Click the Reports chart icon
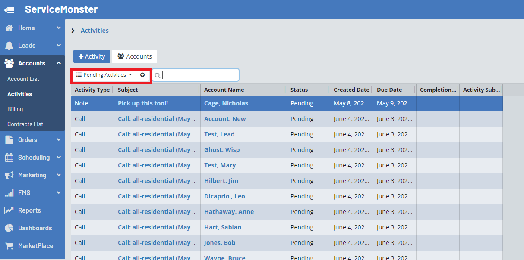The width and height of the screenshot is (524, 260). coord(9,210)
